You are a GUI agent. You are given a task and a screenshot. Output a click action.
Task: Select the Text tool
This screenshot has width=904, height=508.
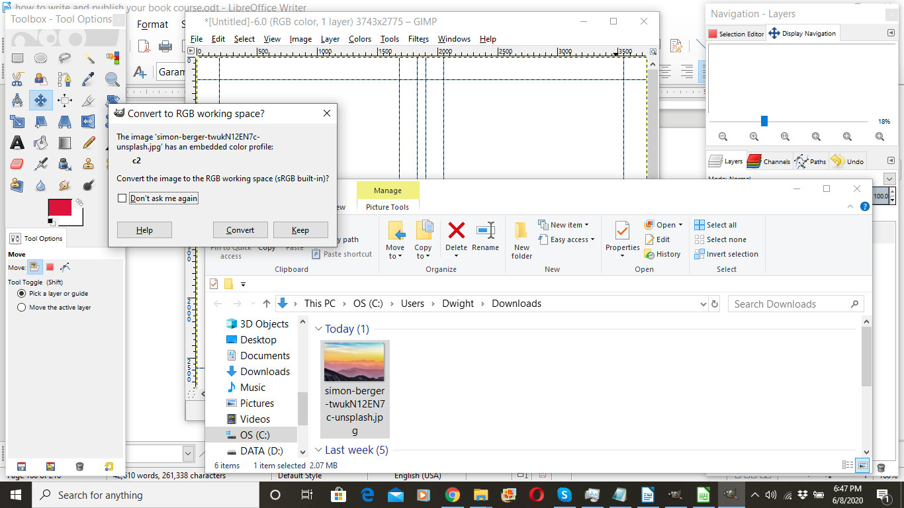point(17,142)
